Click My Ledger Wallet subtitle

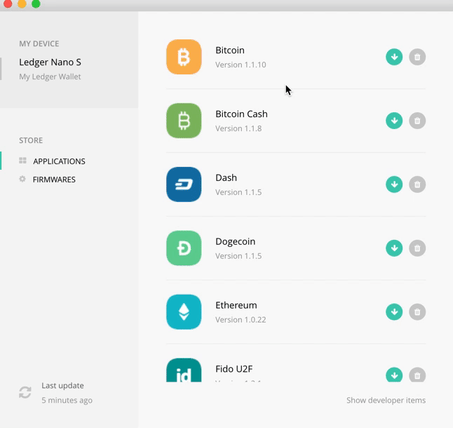(x=50, y=76)
